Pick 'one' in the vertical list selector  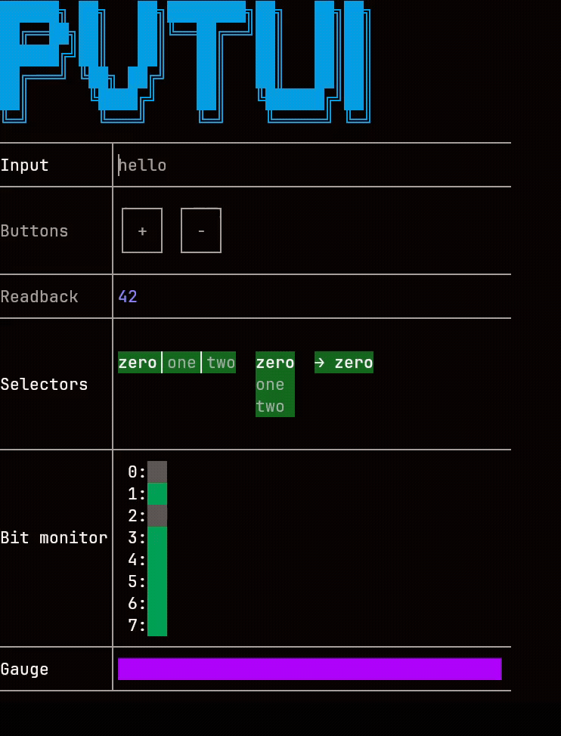click(x=271, y=385)
